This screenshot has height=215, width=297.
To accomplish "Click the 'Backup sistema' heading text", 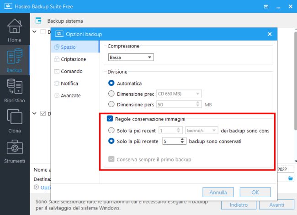I will (65, 21).
